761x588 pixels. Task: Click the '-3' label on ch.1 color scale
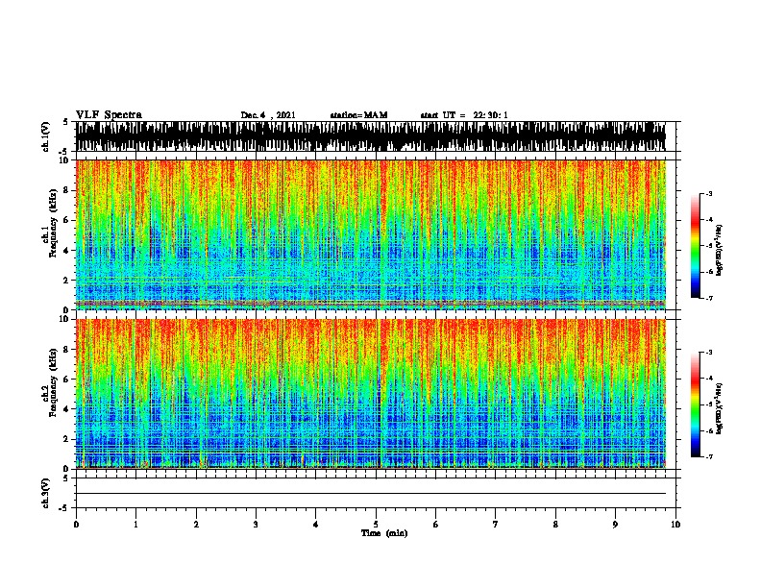tap(709, 194)
